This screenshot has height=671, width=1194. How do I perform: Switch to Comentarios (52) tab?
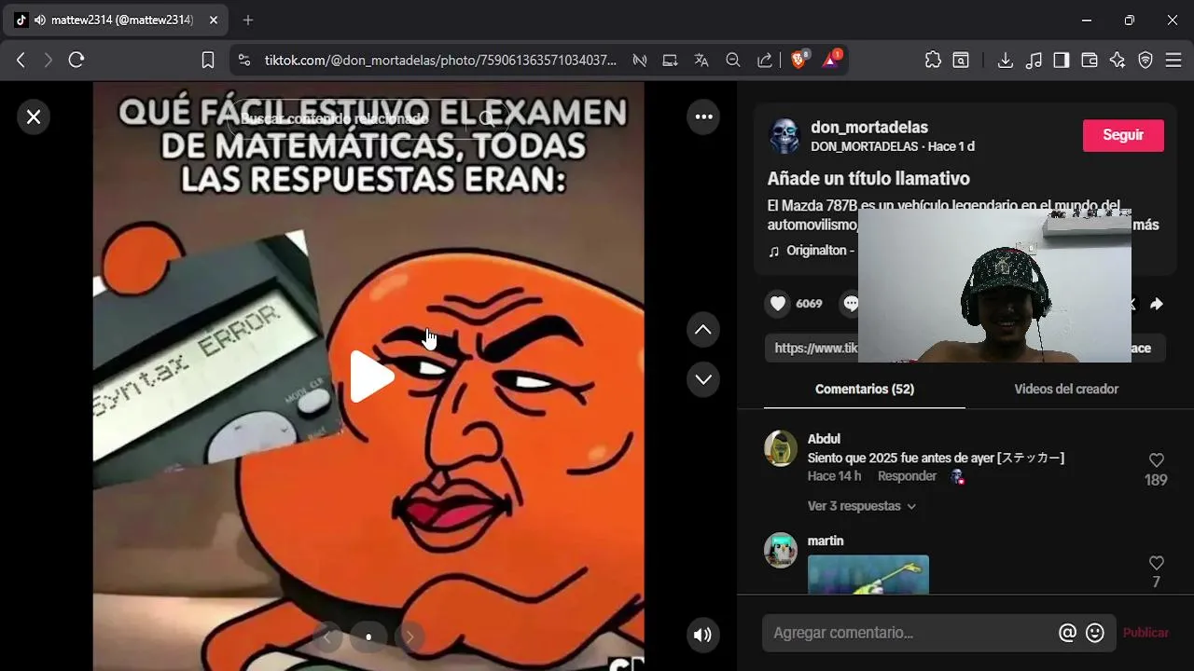click(x=864, y=389)
